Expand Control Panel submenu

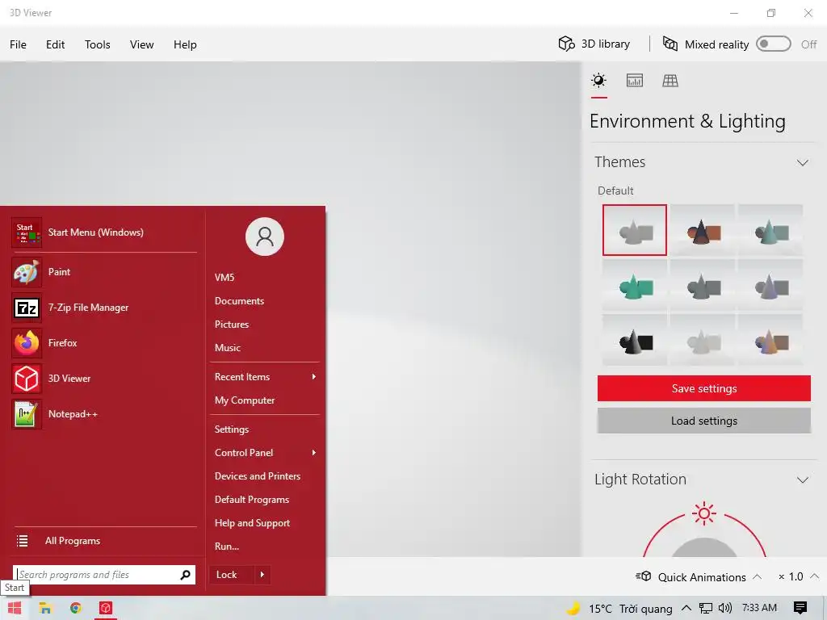pos(265,453)
